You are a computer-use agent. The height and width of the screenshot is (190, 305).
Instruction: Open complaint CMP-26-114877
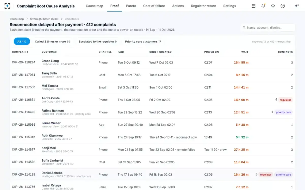(x=24, y=150)
